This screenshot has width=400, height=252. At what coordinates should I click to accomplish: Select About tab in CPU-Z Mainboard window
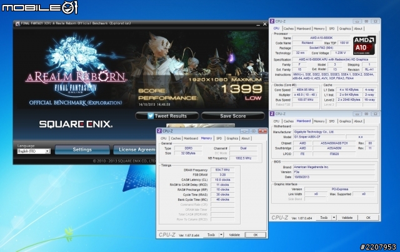358,121
